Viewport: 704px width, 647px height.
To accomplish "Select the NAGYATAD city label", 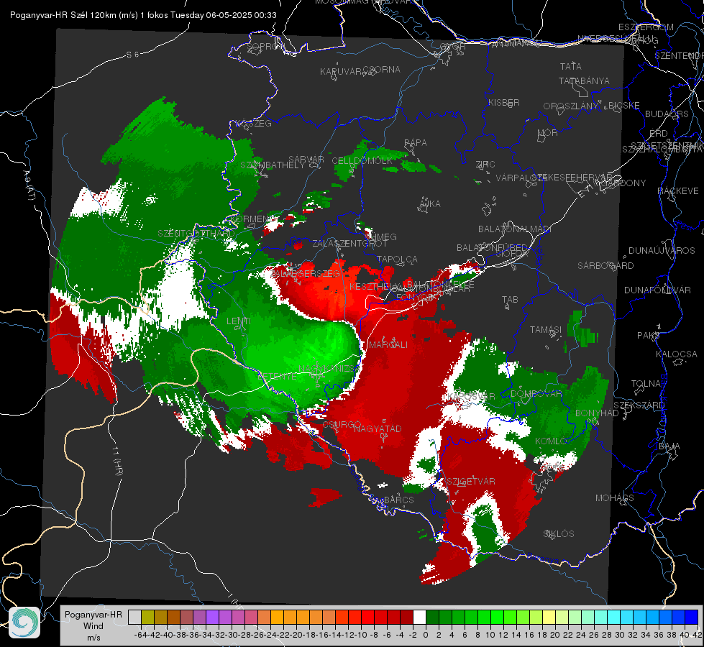I will [378, 428].
